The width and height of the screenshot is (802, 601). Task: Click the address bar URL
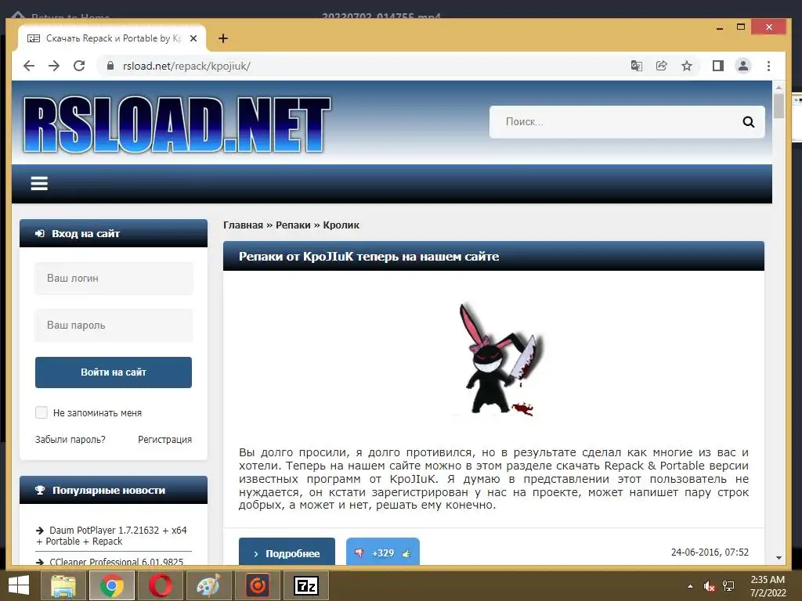186,66
